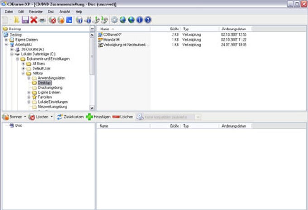Click the burn disc flame icon in top toolbar
The height and width of the screenshot is (210, 308).
(61, 20)
